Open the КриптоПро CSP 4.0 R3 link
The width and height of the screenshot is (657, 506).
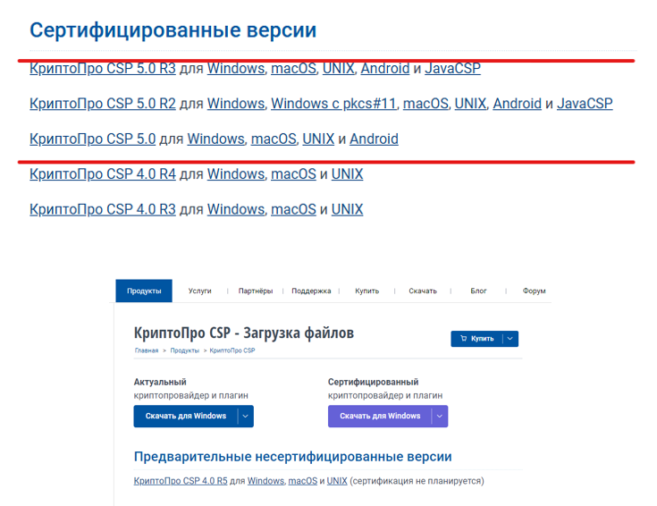(x=103, y=209)
